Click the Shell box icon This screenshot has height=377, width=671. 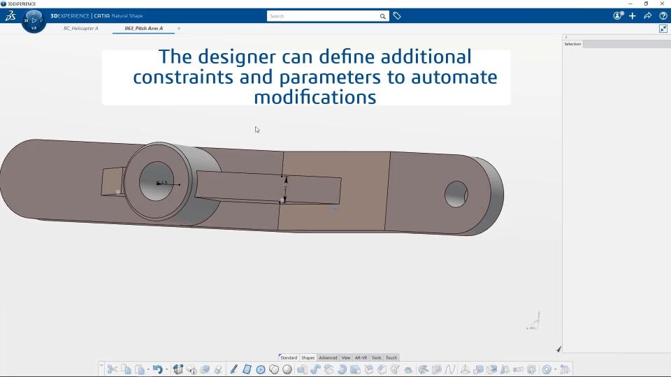point(369,369)
